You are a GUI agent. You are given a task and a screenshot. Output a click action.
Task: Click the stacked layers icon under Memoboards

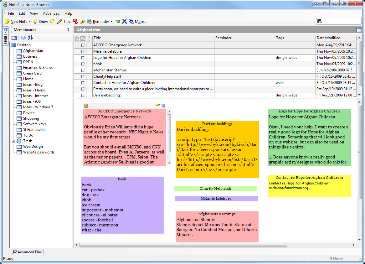pyautogui.click(x=23, y=38)
